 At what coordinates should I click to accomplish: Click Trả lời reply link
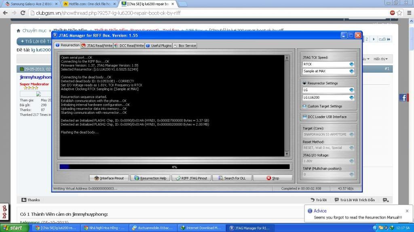pos(319,200)
